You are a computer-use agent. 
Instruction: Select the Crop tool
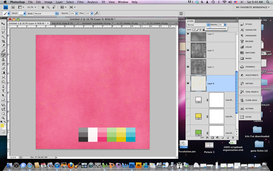pyautogui.click(x=3, y=41)
